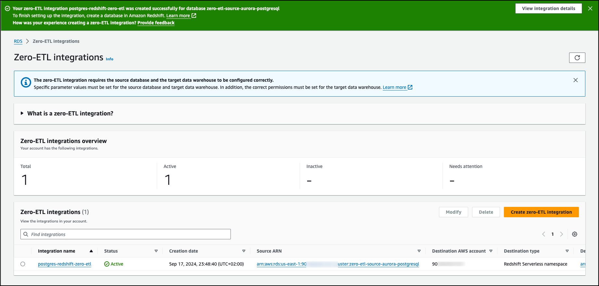This screenshot has height=286, width=599.
Task: Open postgres-redshift-zero-etl integration link
Action: click(x=65, y=264)
